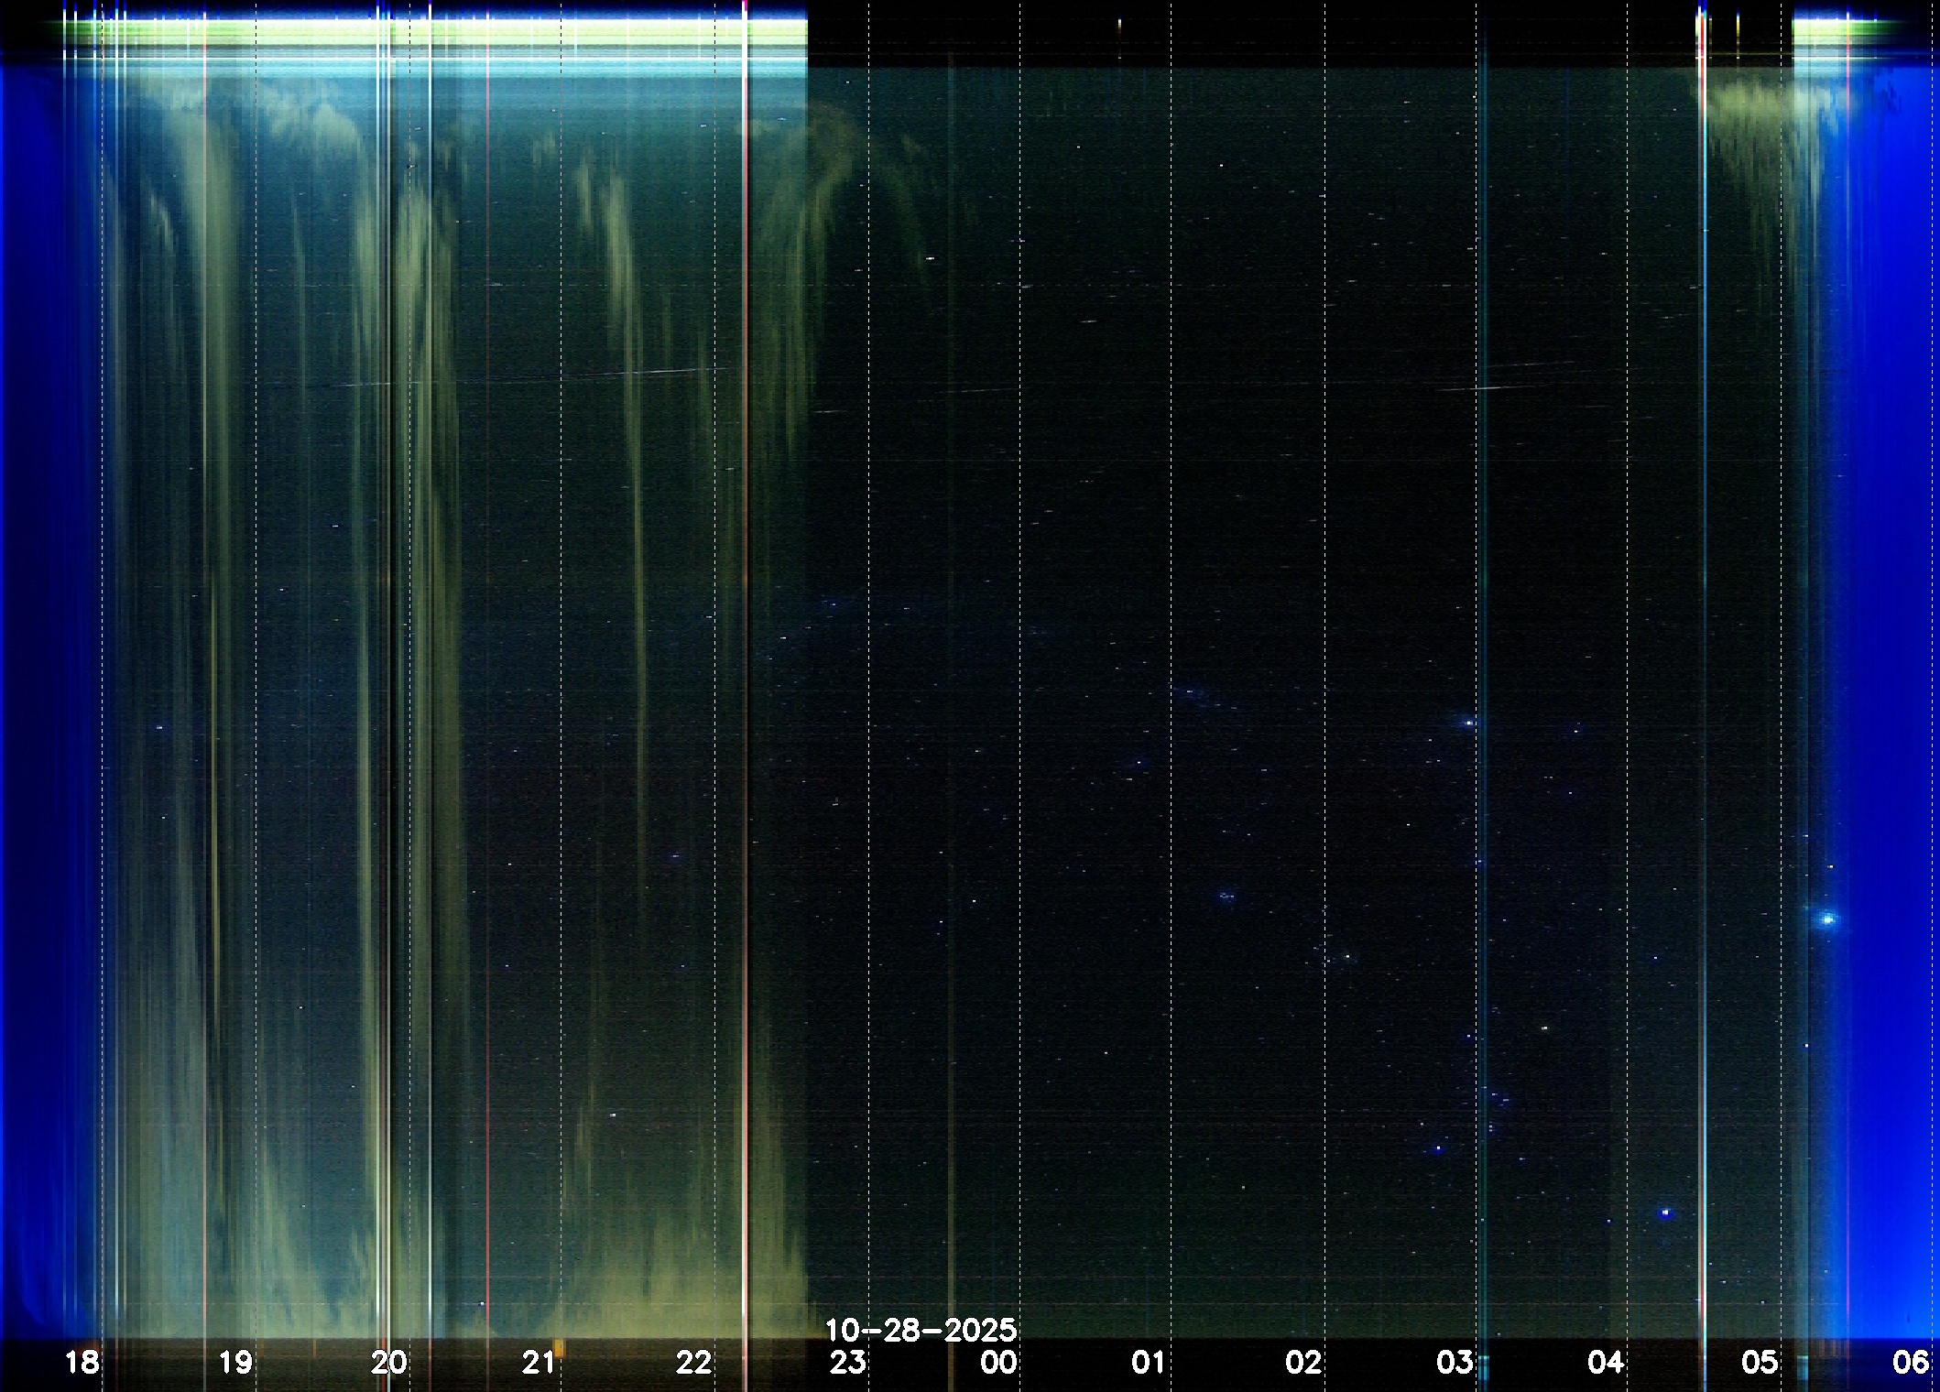
Task: Click the 19 hour label
Action: point(235,1362)
